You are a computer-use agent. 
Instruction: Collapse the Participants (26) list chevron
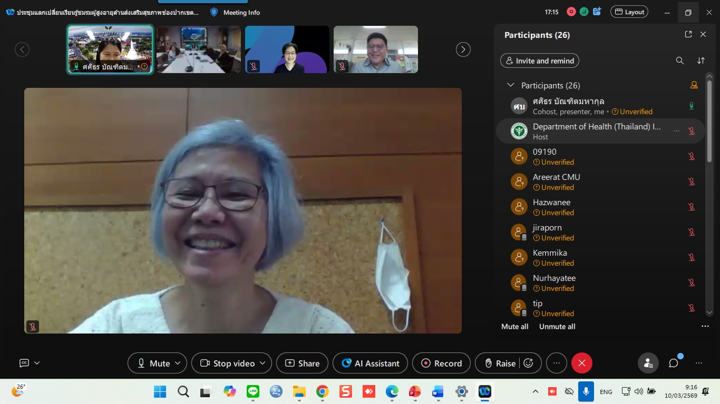point(510,85)
